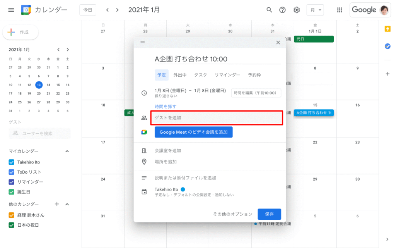Click the 保存 save button
Image resolution: width=396 pixels, height=248 pixels.
click(x=269, y=214)
